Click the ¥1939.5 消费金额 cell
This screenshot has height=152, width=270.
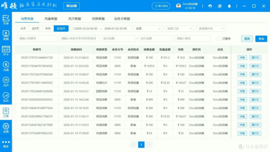pyautogui.click(x=149, y=66)
